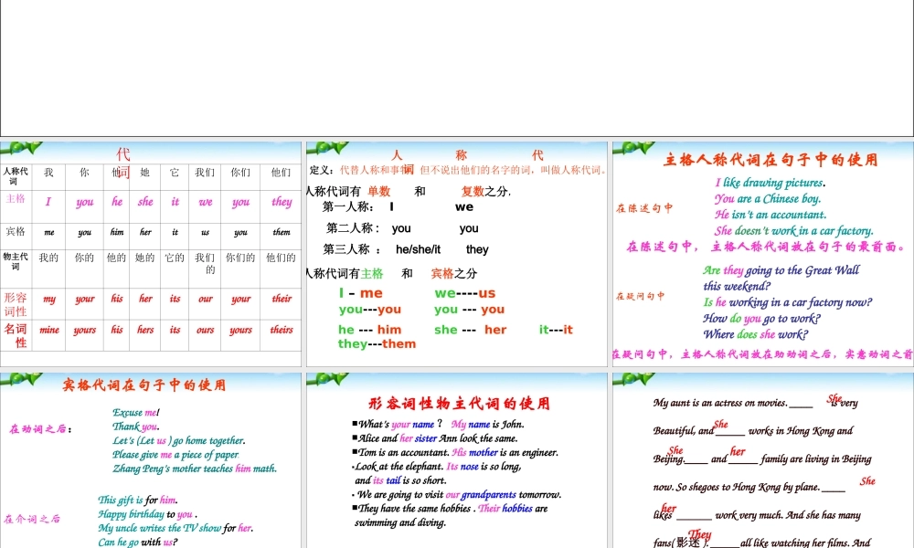Viewport: 914px width, 548px height.
Task: Click the red '单数' word
Action: pos(379,191)
